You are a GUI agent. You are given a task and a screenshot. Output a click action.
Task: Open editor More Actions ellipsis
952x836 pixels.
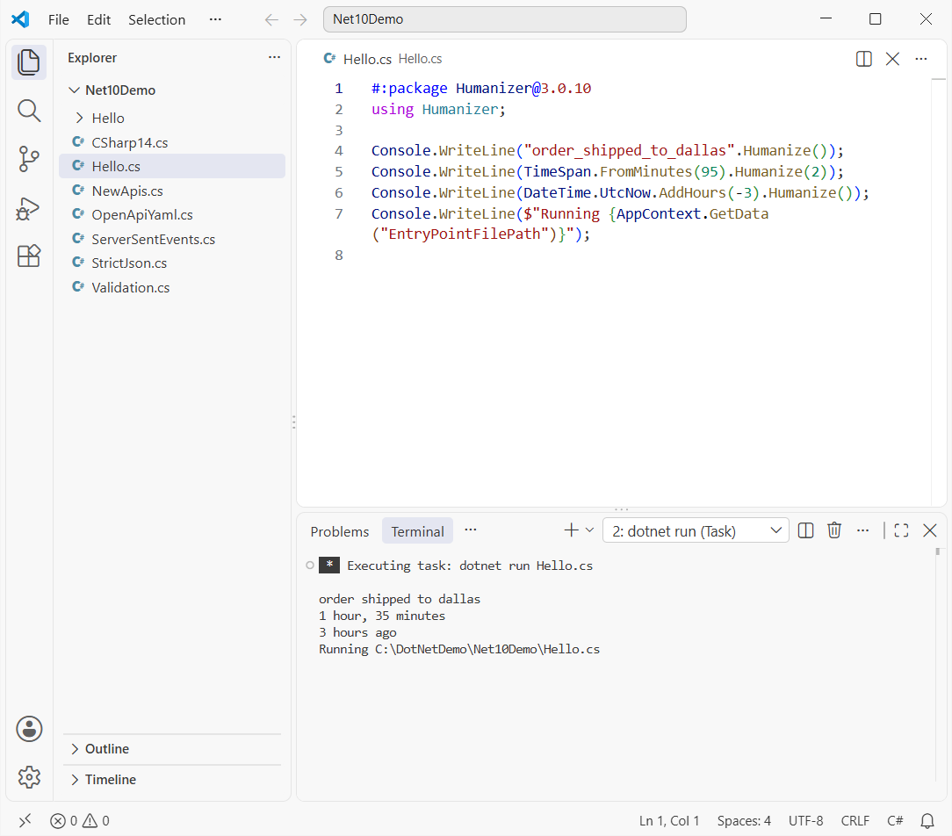(921, 59)
